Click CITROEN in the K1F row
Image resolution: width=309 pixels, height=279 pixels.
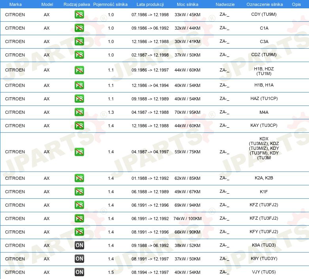[15, 192]
